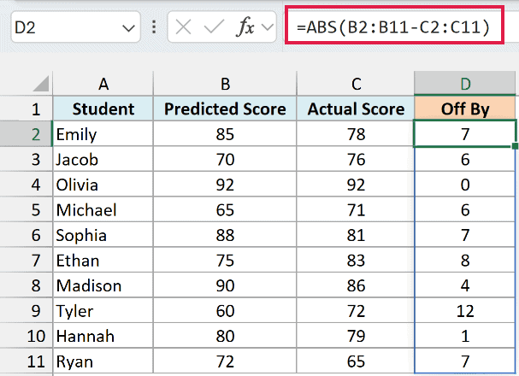Image resolution: width=519 pixels, height=376 pixels.
Task: Select the cell containing Hannah
Action: [x=103, y=336]
